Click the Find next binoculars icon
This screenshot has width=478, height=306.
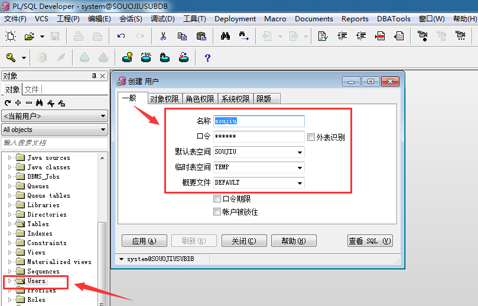243,36
